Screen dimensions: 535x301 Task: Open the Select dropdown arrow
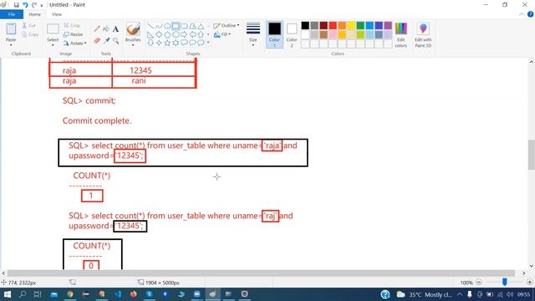click(53, 45)
